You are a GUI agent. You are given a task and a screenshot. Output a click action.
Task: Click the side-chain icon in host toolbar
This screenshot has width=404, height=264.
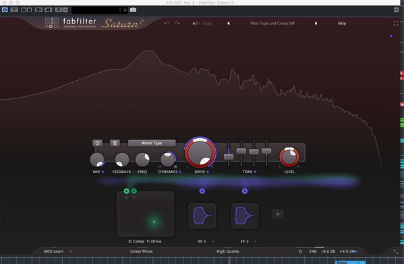coord(48,10)
